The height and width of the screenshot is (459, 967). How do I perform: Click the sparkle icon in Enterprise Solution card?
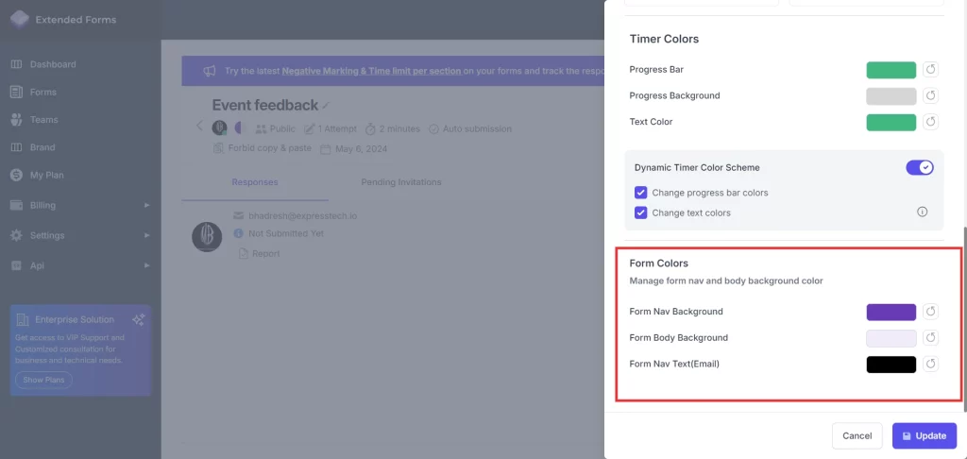138,319
